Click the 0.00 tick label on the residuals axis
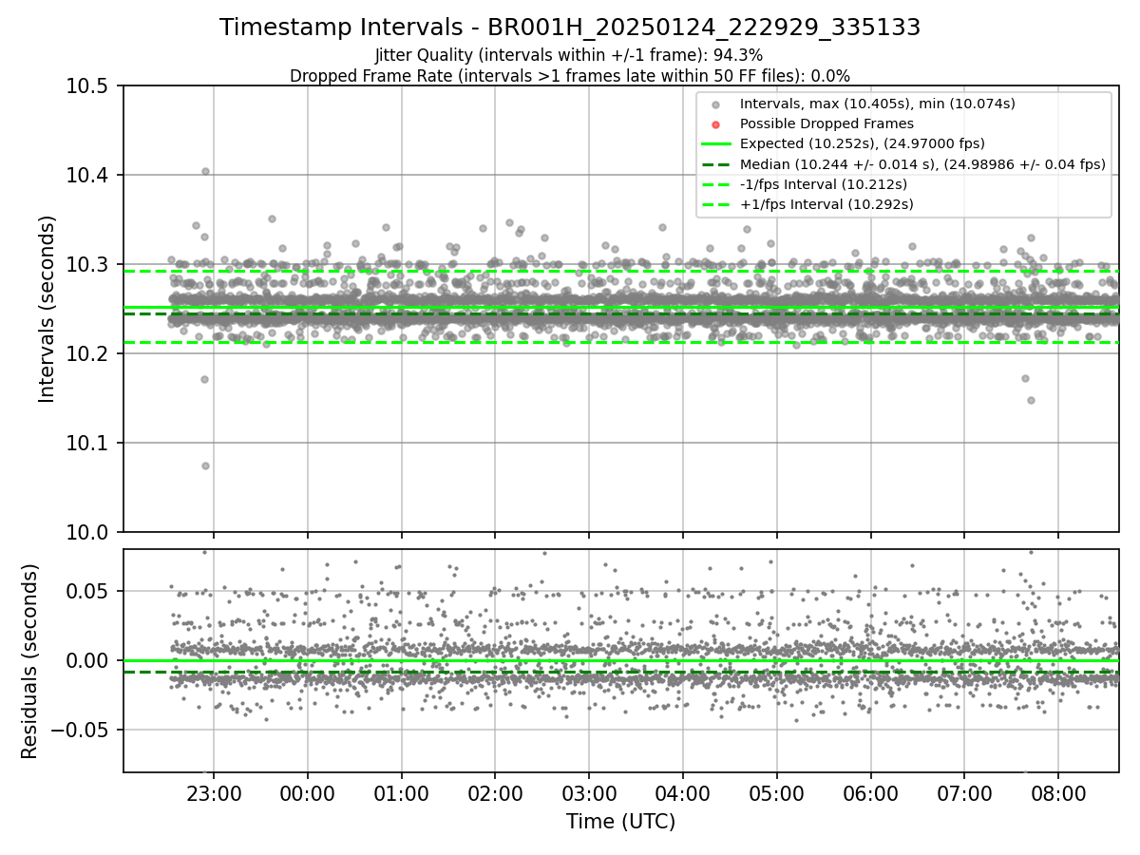Viewport: 1140px width, 855px height. [87, 661]
